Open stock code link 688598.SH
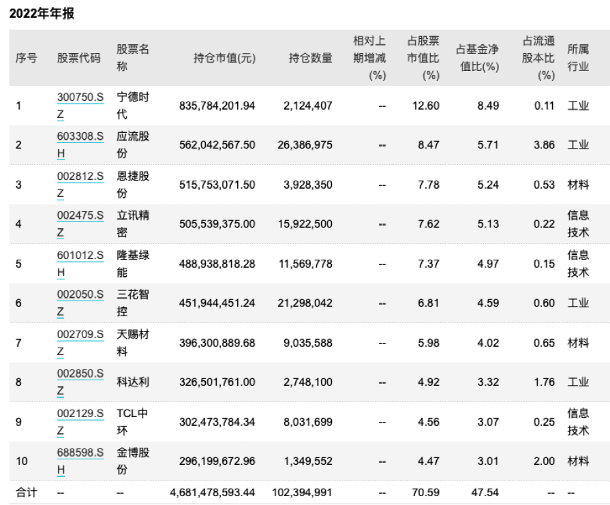610x505 pixels. click(80, 461)
